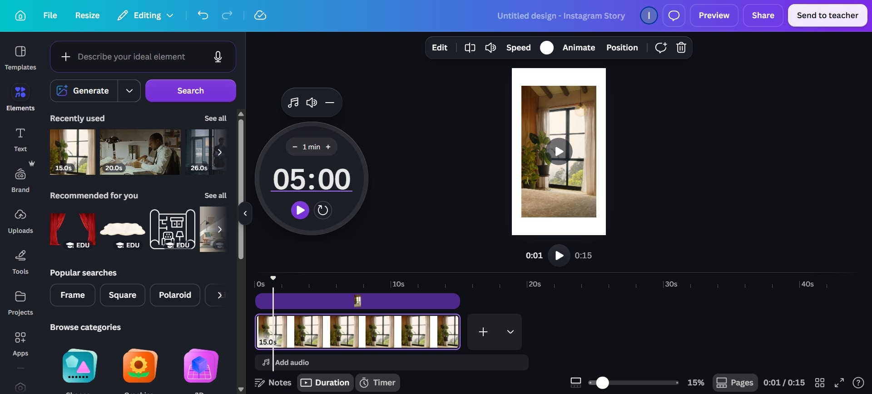
Task: Click the volume icon in the video toolbar
Action: (x=490, y=48)
